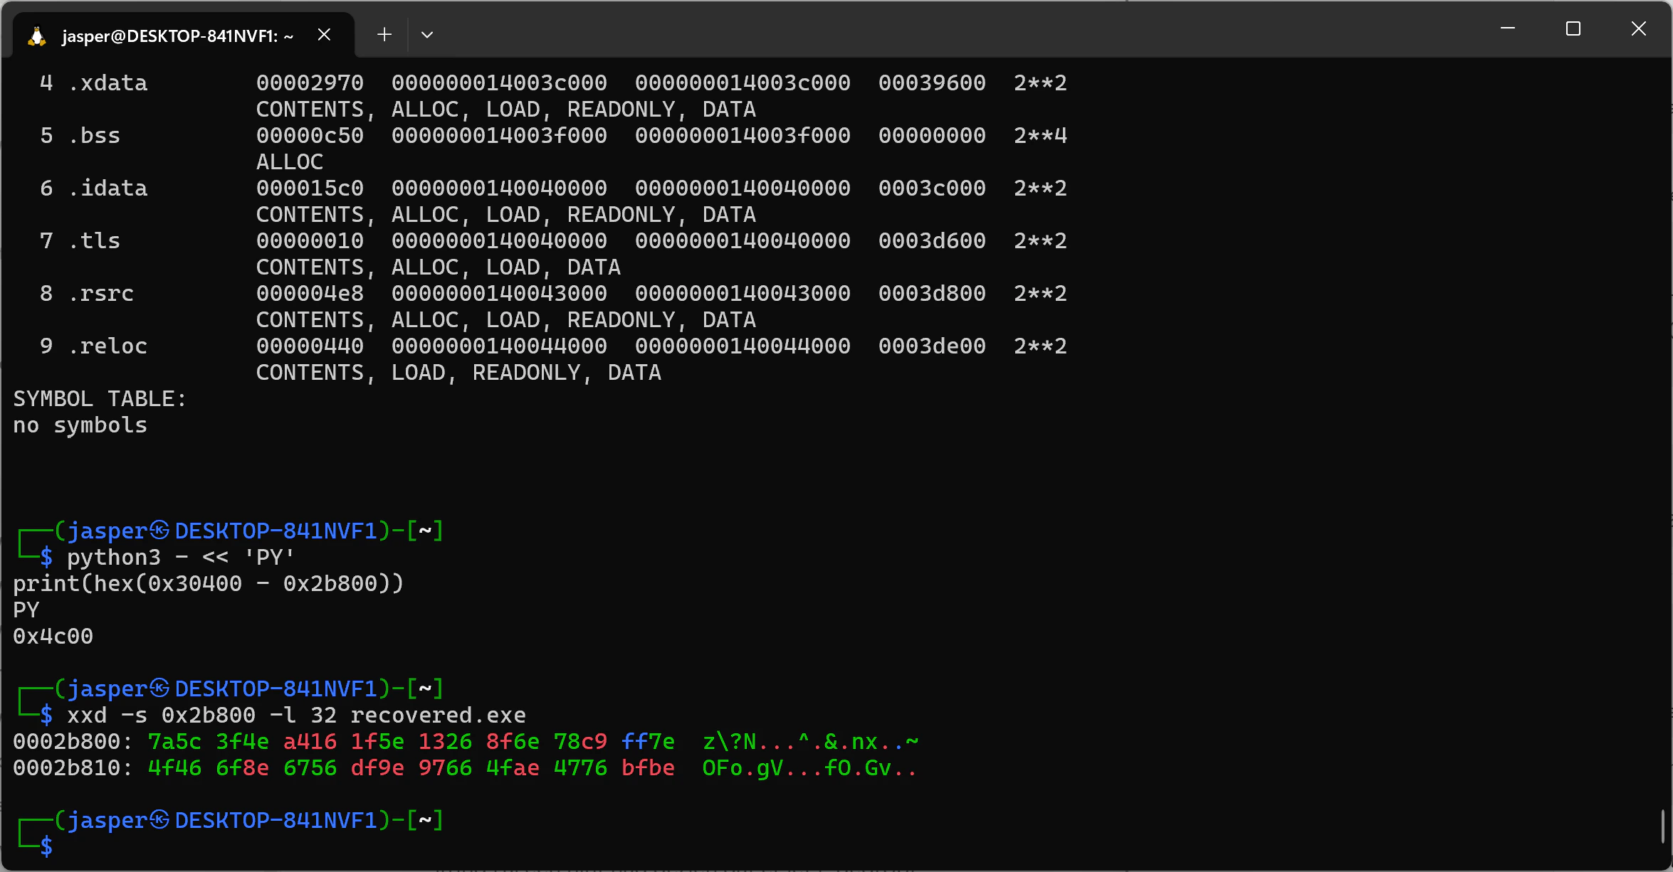This screenshot has height=872, width=1673.
Task: Click VMA address 0000000140044000 of .reloc
Action: point(499,346)
